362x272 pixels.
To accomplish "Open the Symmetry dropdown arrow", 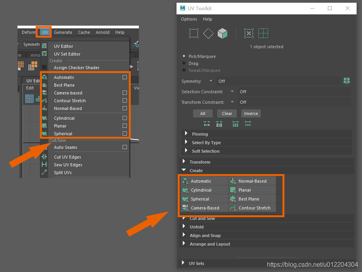I will (211, 81).
